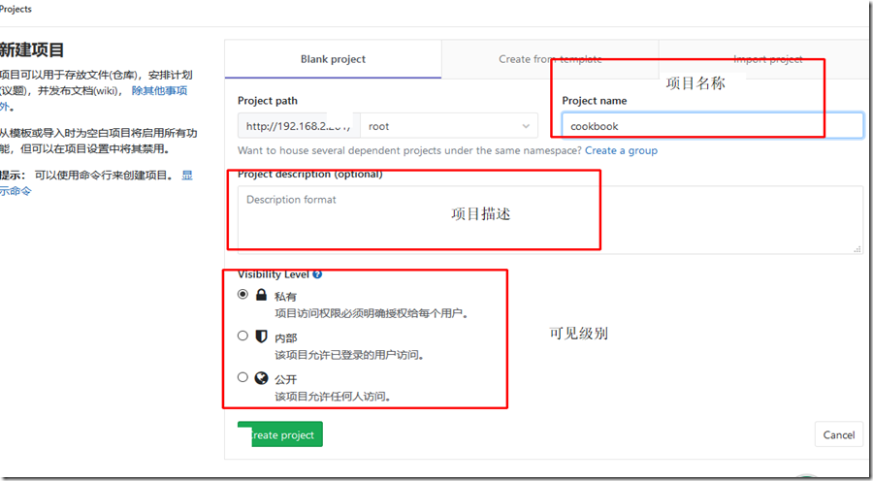Click into the Project description text area
Screen dimensions: 873x481
(550, 220)
